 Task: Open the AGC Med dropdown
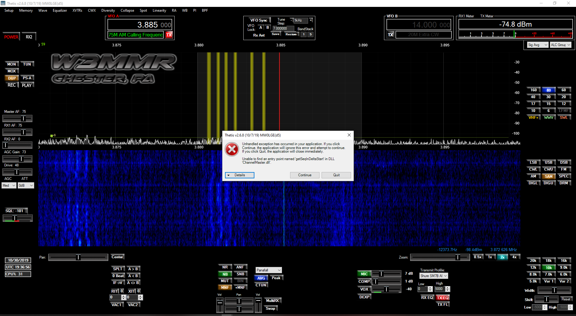9,185
